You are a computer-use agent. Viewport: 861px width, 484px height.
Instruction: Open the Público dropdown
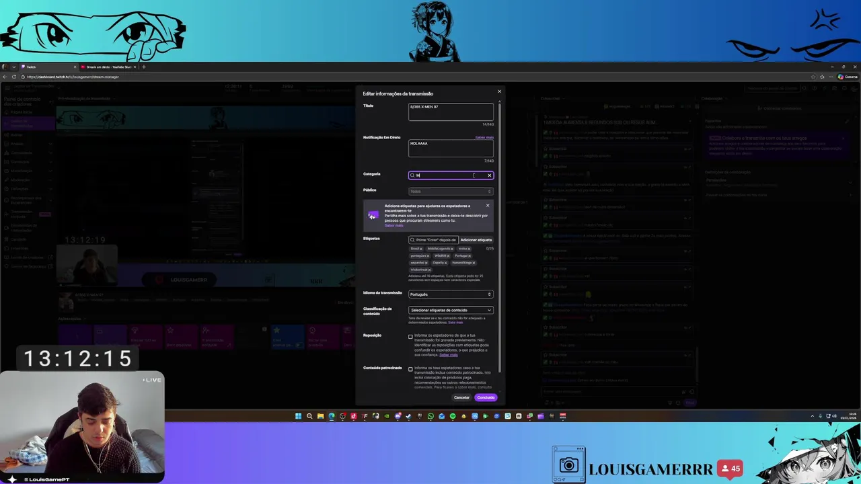tap(451, 192)
